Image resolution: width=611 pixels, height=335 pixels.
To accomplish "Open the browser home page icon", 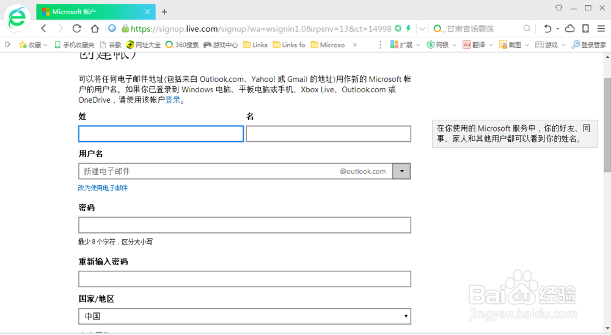I will 95,29.
